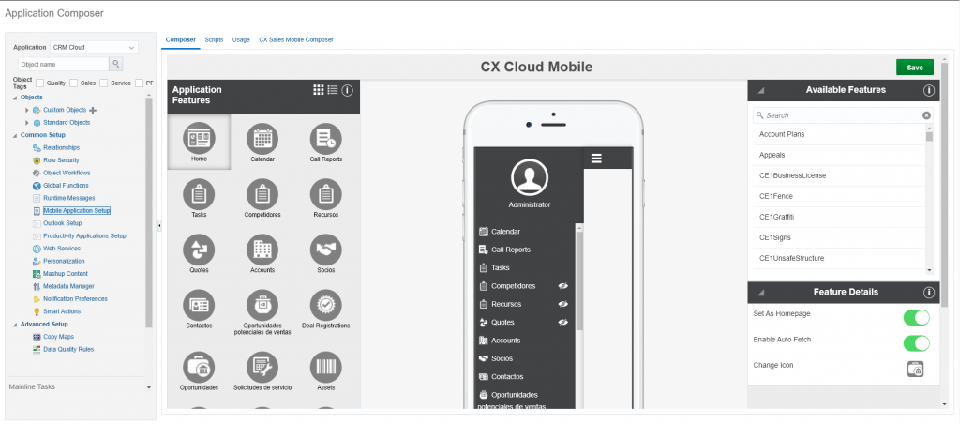Collapse the Feature Details panel
Image resolution: width=960 pixels, height=424 pixels.
click(x=761, y=293)
